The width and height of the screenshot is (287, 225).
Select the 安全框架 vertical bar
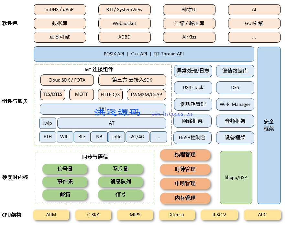point(269,125)
